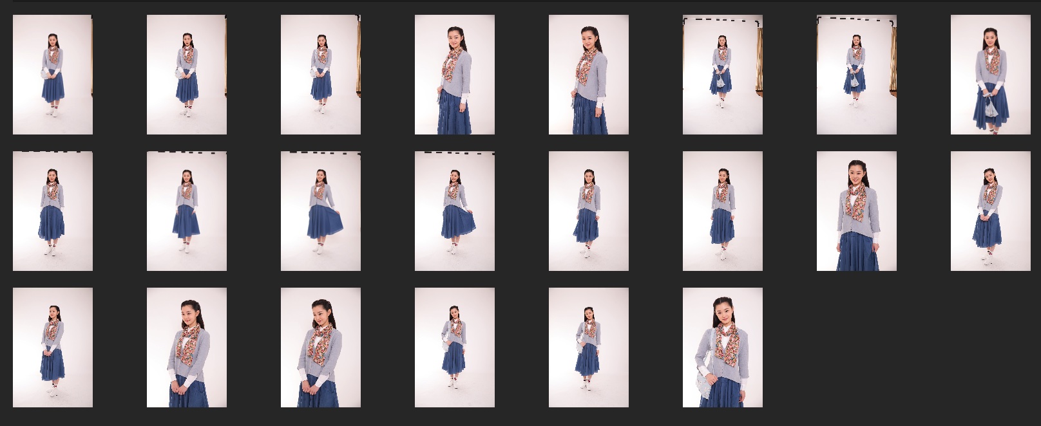Select the first thumbnail in the bottom row
The height and width of the screenshot is (426, 1041).
click(53, 347)
